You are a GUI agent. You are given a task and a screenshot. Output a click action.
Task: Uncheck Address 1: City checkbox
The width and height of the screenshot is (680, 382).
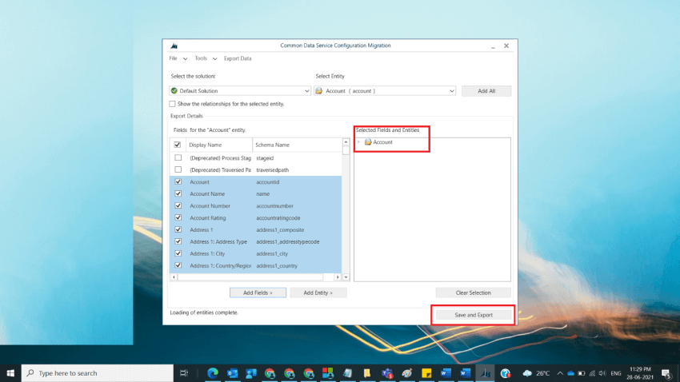tap(178, 253)
